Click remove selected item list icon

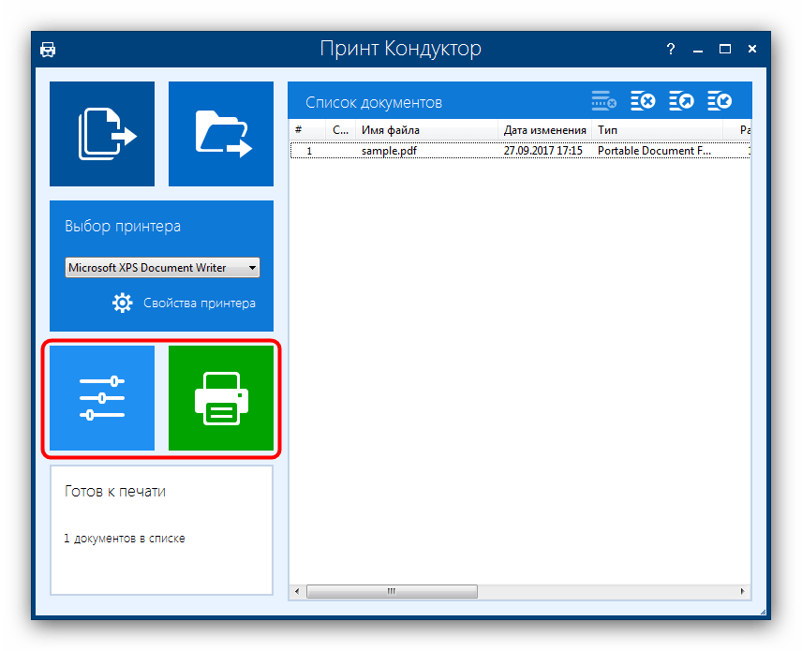603,101
